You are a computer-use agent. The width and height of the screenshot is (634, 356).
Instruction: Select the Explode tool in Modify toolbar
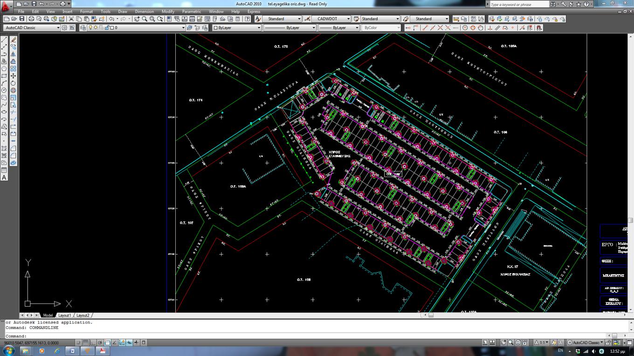coord(13,163)
